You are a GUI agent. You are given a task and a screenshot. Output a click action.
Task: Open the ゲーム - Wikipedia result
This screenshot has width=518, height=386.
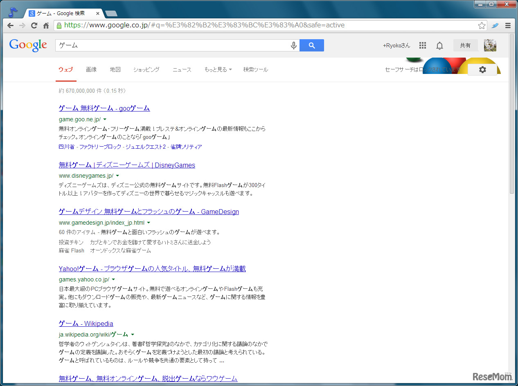click(x=86, y=324)
